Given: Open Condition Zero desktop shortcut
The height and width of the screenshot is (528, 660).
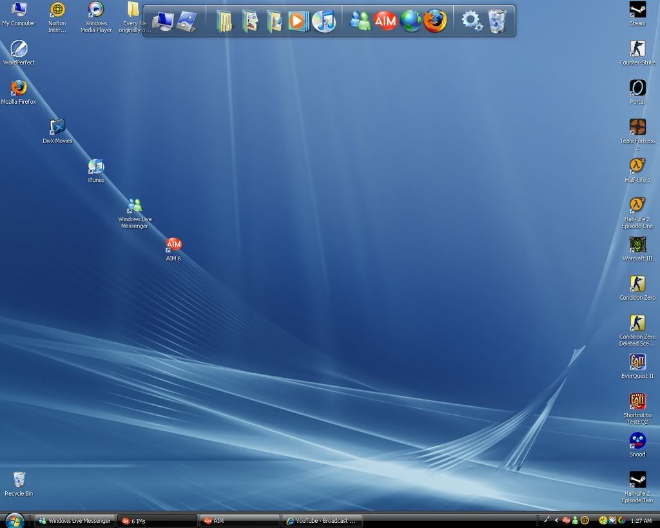Looking at the screenshot, I should click(637, 288).
